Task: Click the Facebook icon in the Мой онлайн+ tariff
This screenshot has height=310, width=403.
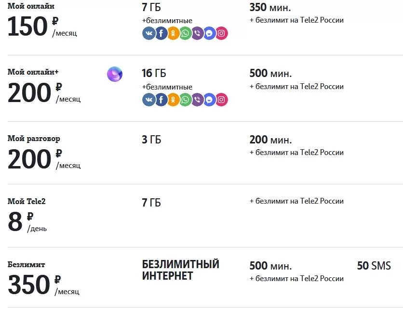Action: tap(161, 100)
